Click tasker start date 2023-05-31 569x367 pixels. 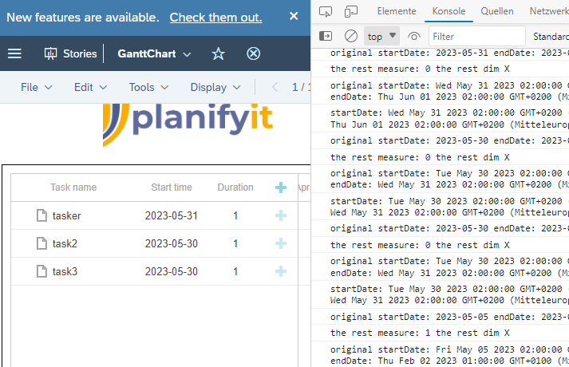(x=172, y=215)
